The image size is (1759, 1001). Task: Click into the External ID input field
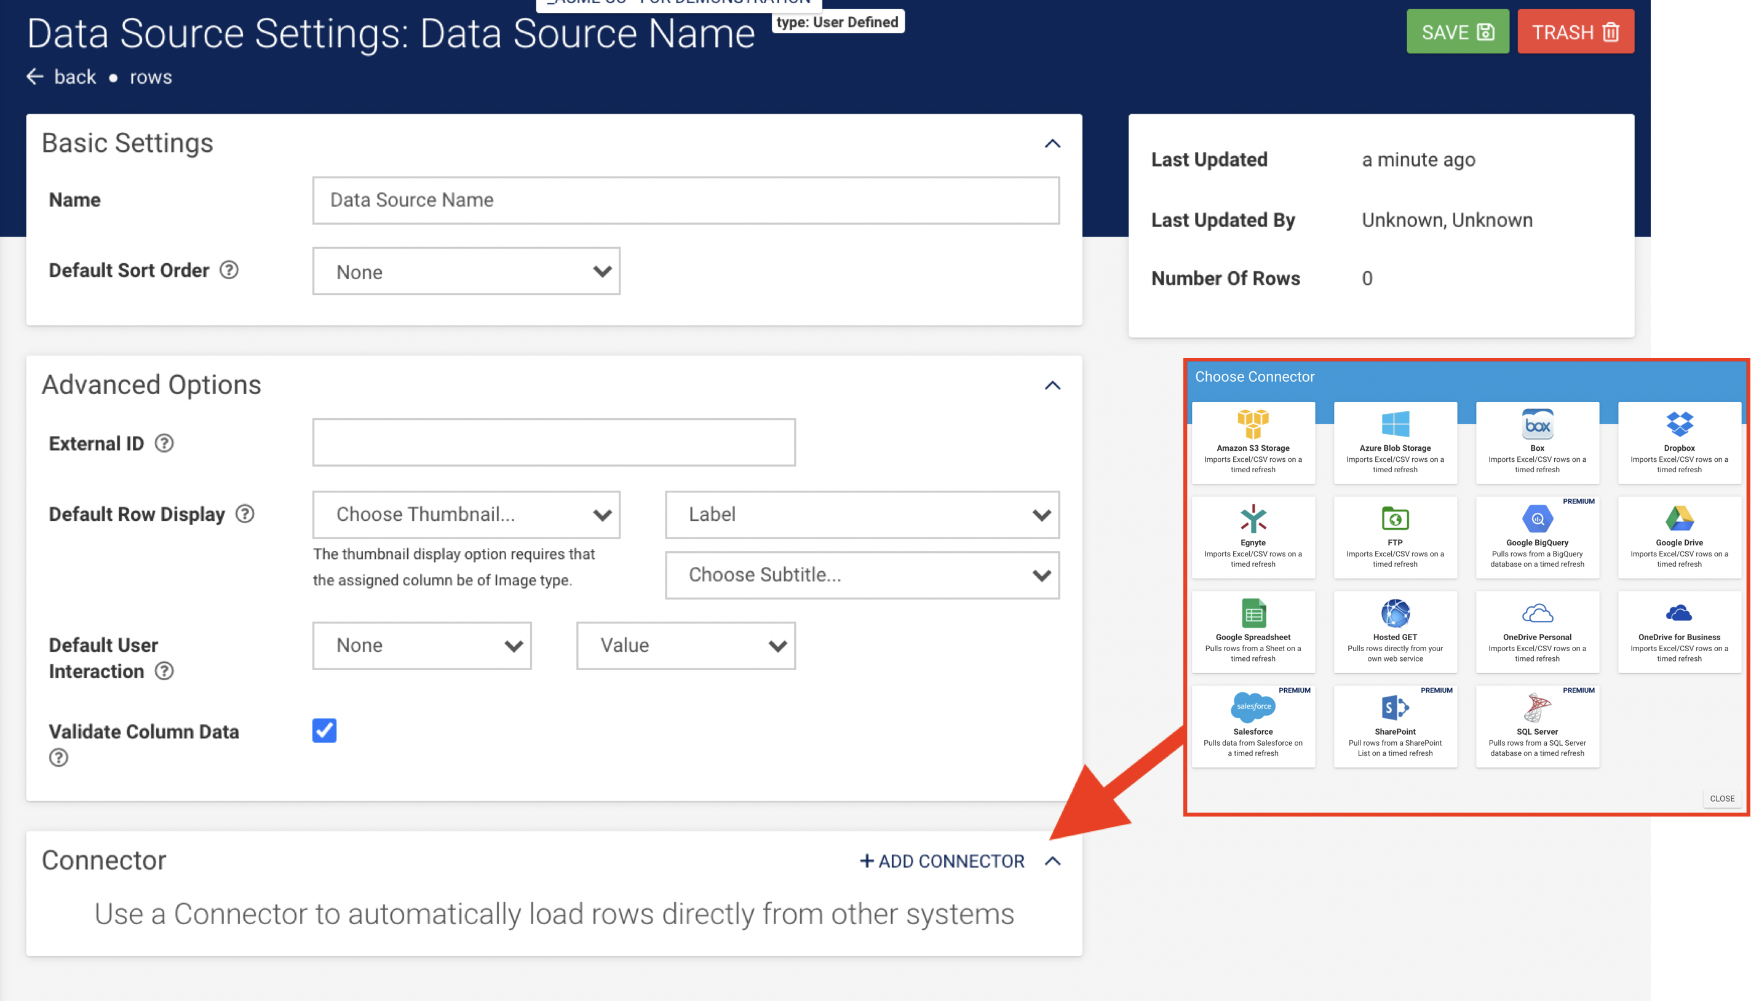(554, 443)
